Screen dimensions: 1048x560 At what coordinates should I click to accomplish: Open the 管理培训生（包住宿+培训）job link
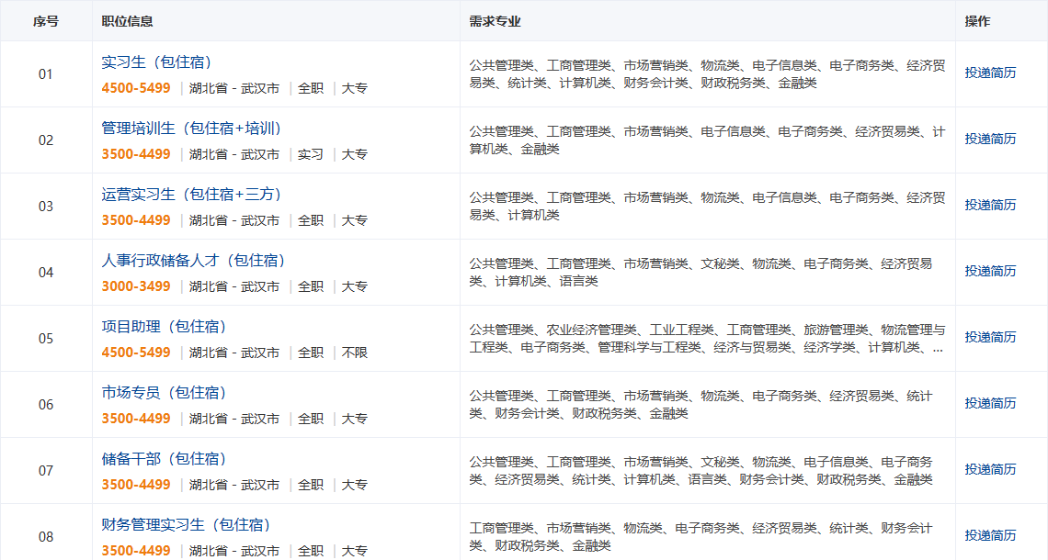coord(191,129)
